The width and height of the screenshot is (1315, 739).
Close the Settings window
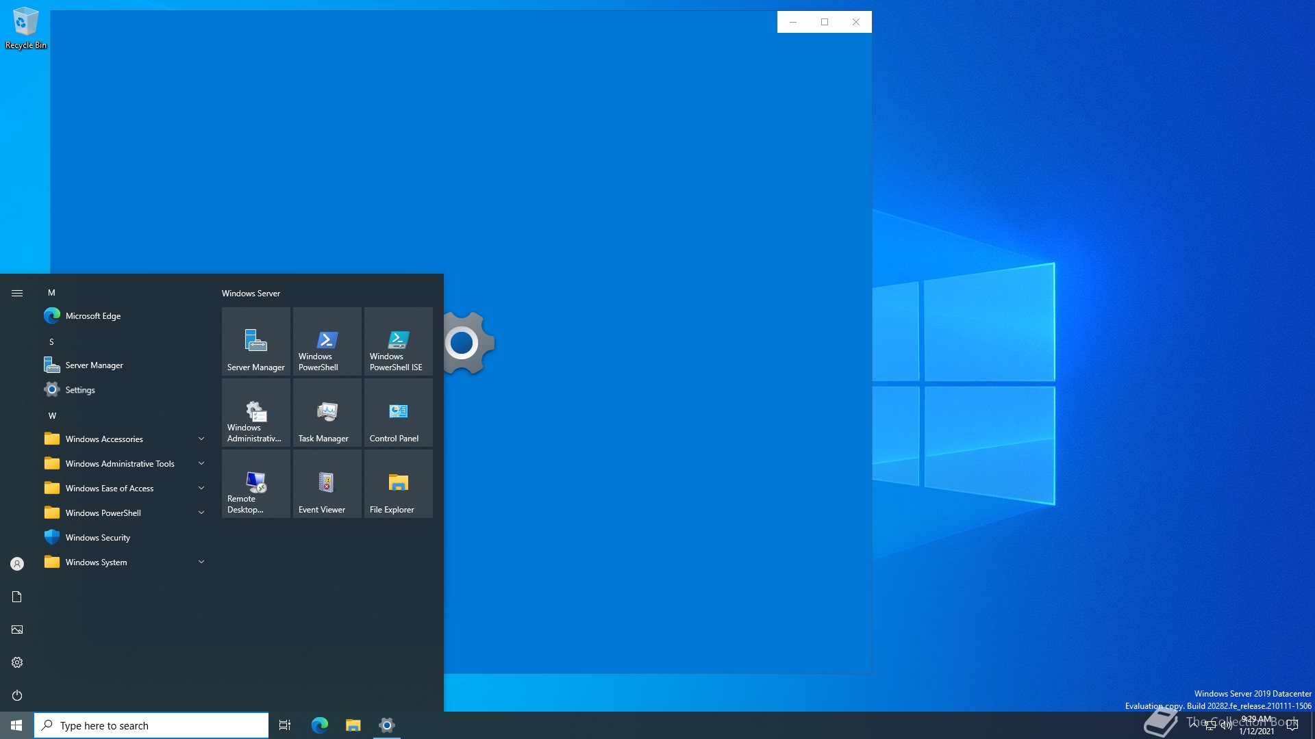856,22
